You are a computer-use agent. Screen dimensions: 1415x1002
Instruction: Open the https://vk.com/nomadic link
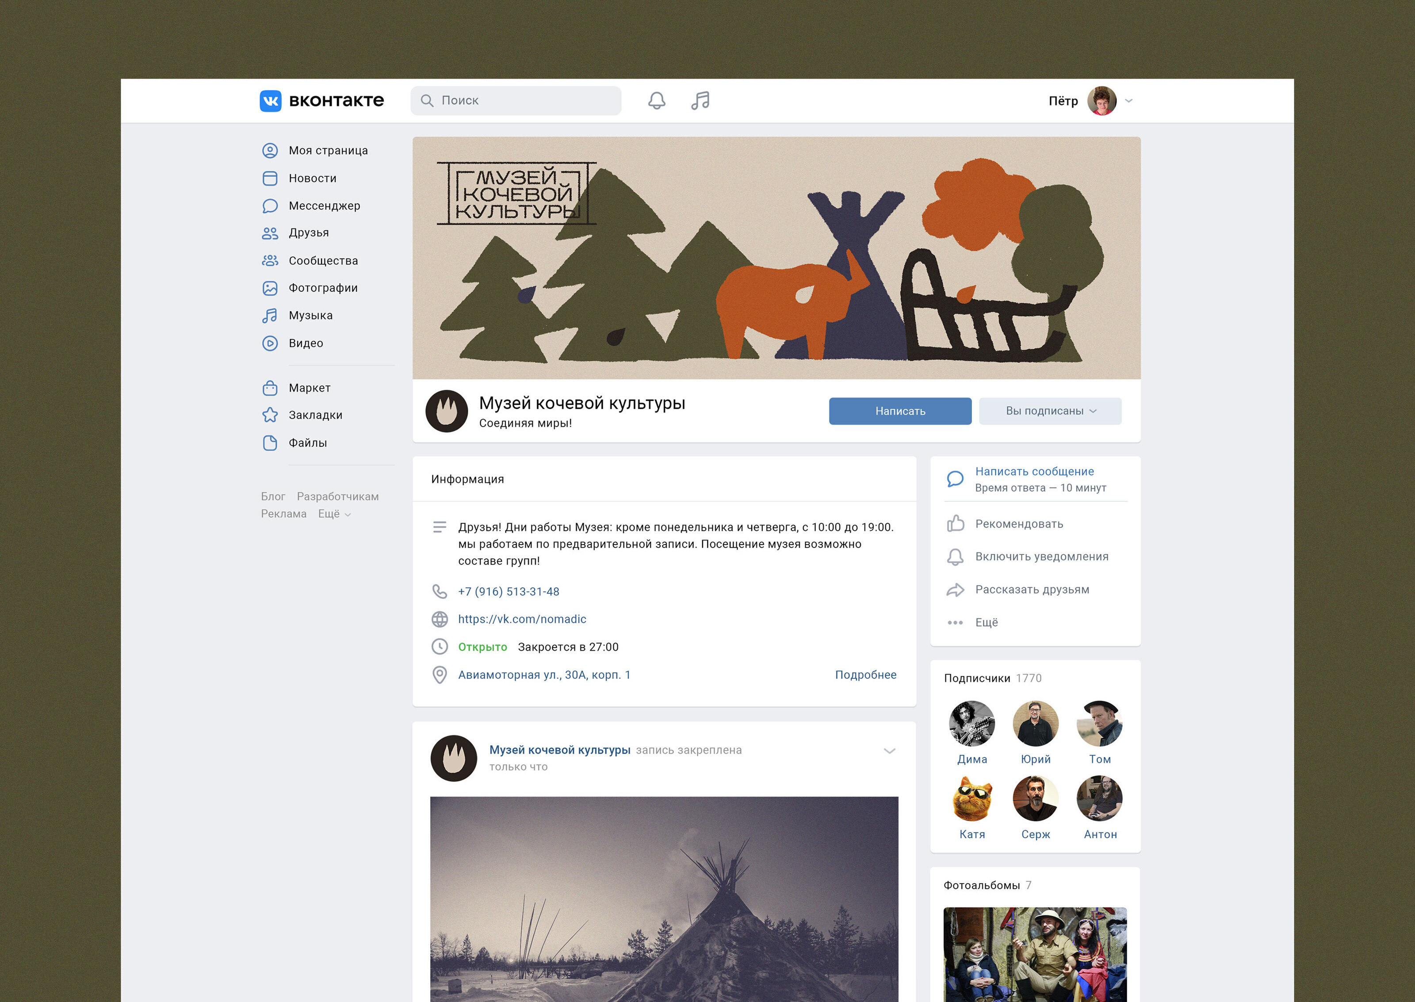point(521,619)
